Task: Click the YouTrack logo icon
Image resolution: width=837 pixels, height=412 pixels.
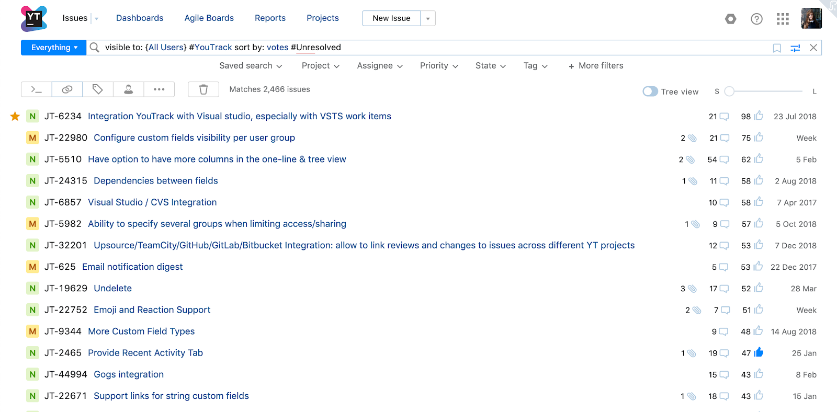Action: (x=33, y=18)
